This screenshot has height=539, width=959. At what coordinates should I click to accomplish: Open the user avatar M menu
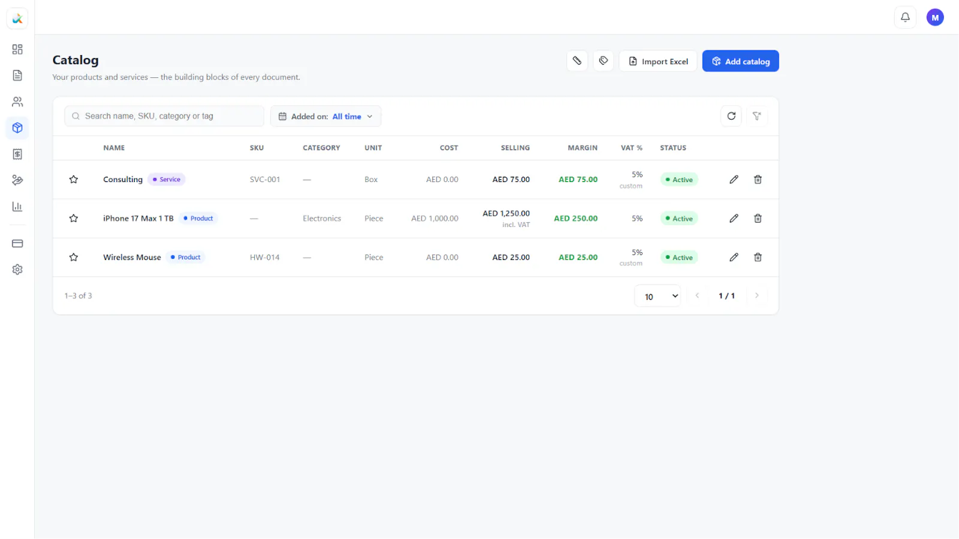(x=935, y=17)
